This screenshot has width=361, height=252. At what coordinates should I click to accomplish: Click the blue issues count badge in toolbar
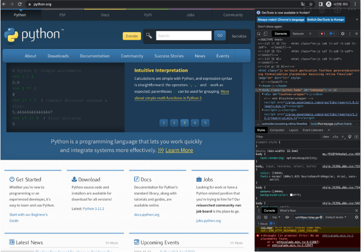click(332, 34)
